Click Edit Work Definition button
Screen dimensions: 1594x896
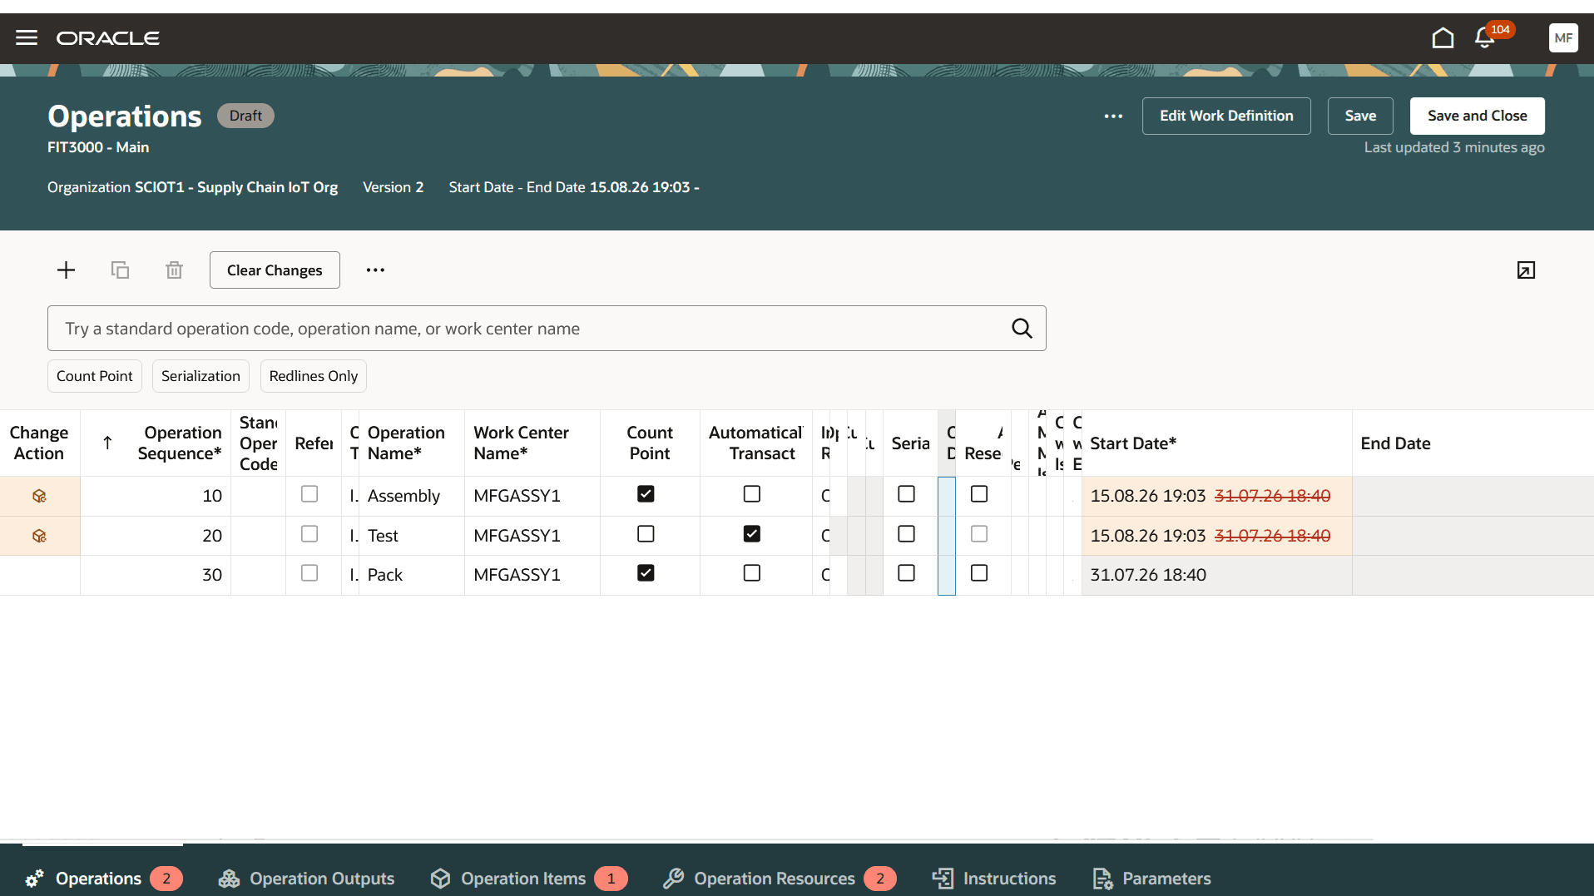1226,116
